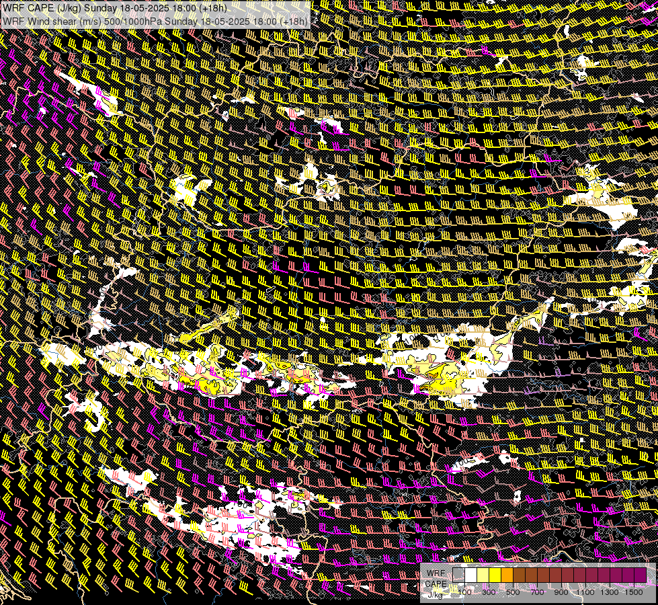658x605 pixels.
Task: Click the 1100 legend scale value
Action: 585,592
